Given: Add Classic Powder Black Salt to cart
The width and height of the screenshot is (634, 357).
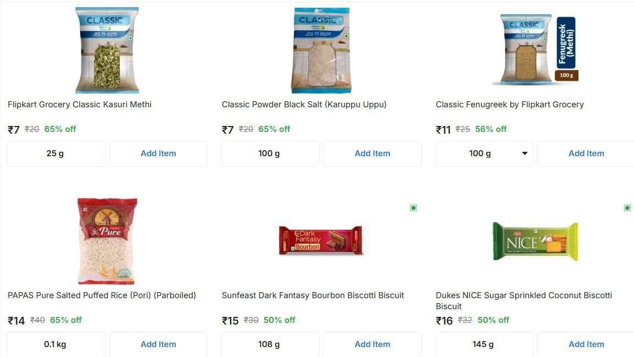Looking at the screenshot, I should coord(372,153).
